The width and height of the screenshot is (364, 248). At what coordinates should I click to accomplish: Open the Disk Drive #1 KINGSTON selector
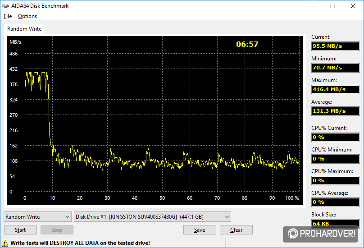(152, 216)
